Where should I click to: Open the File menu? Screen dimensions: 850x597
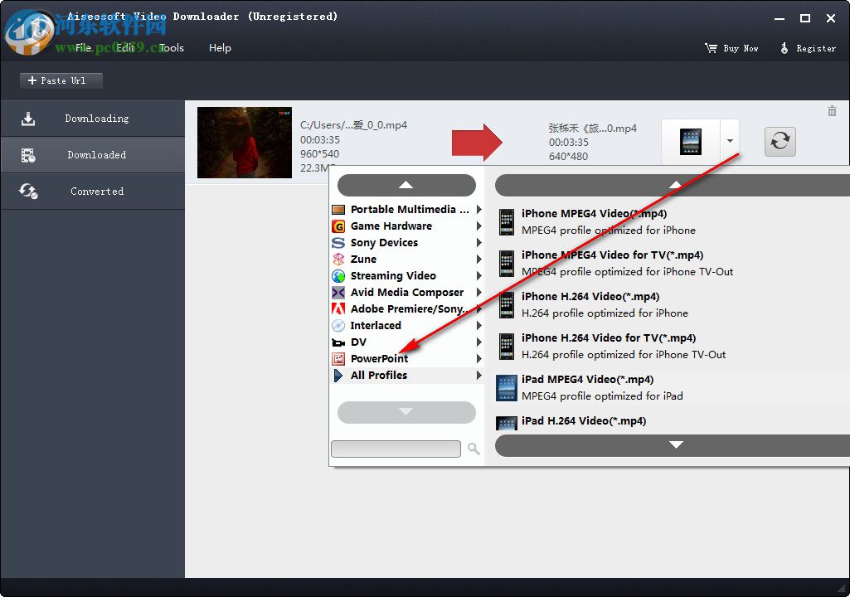82,48
